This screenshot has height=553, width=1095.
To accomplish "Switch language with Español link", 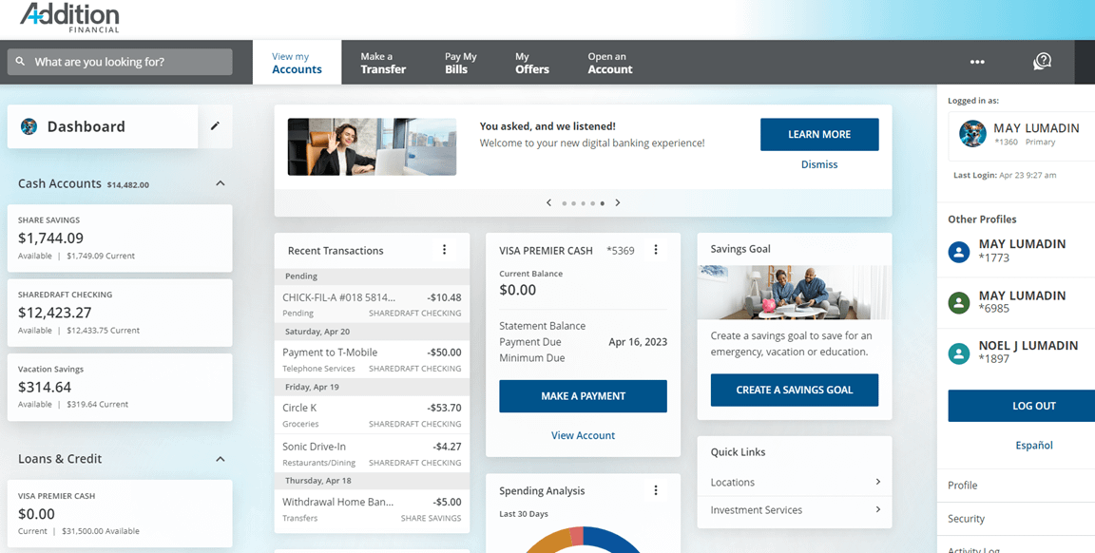I will [1033, 445].
